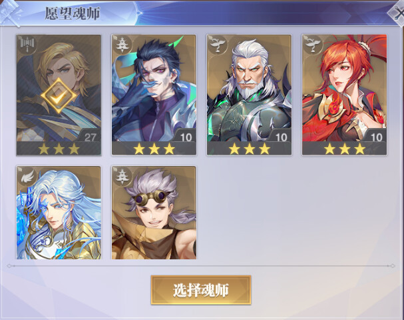The image size is (404, 320).
Task: Click plant class icon on red-haired heroine
Action: pos(312,45)
